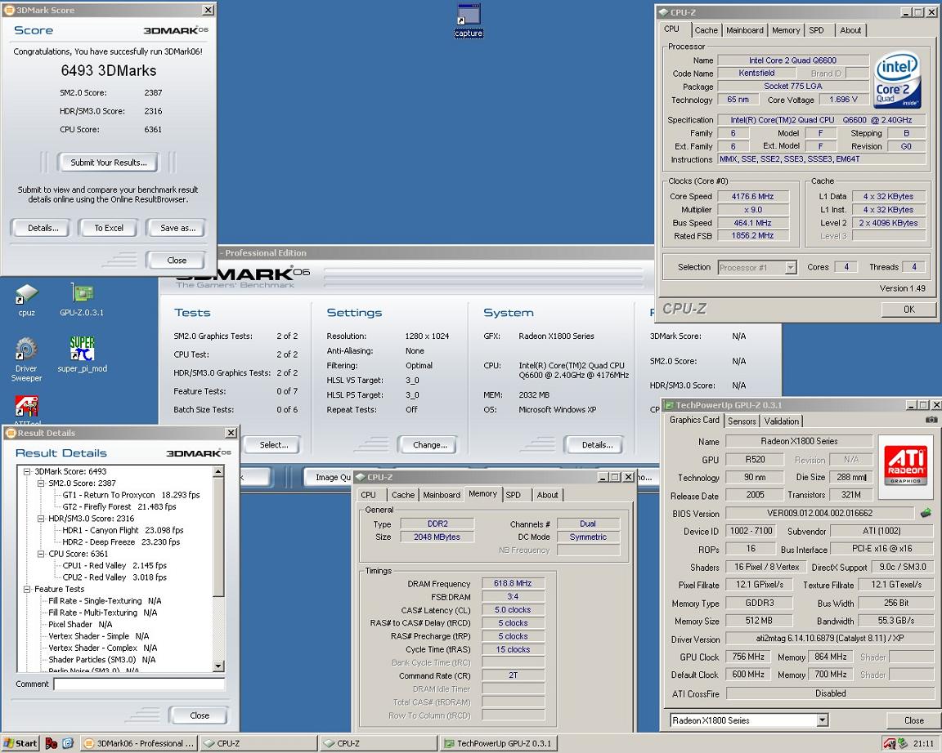Click the Image Quality button in 3DMark06
This screenshot has height=753, width=942.
328,477
